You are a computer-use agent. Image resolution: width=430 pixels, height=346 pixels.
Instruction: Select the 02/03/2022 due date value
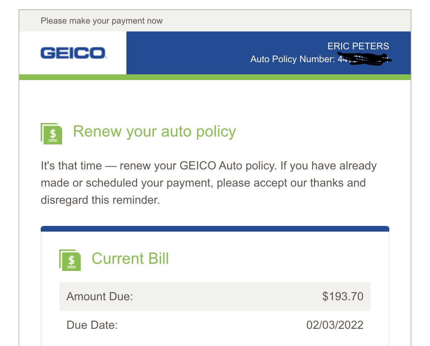(x=335, y=325)
